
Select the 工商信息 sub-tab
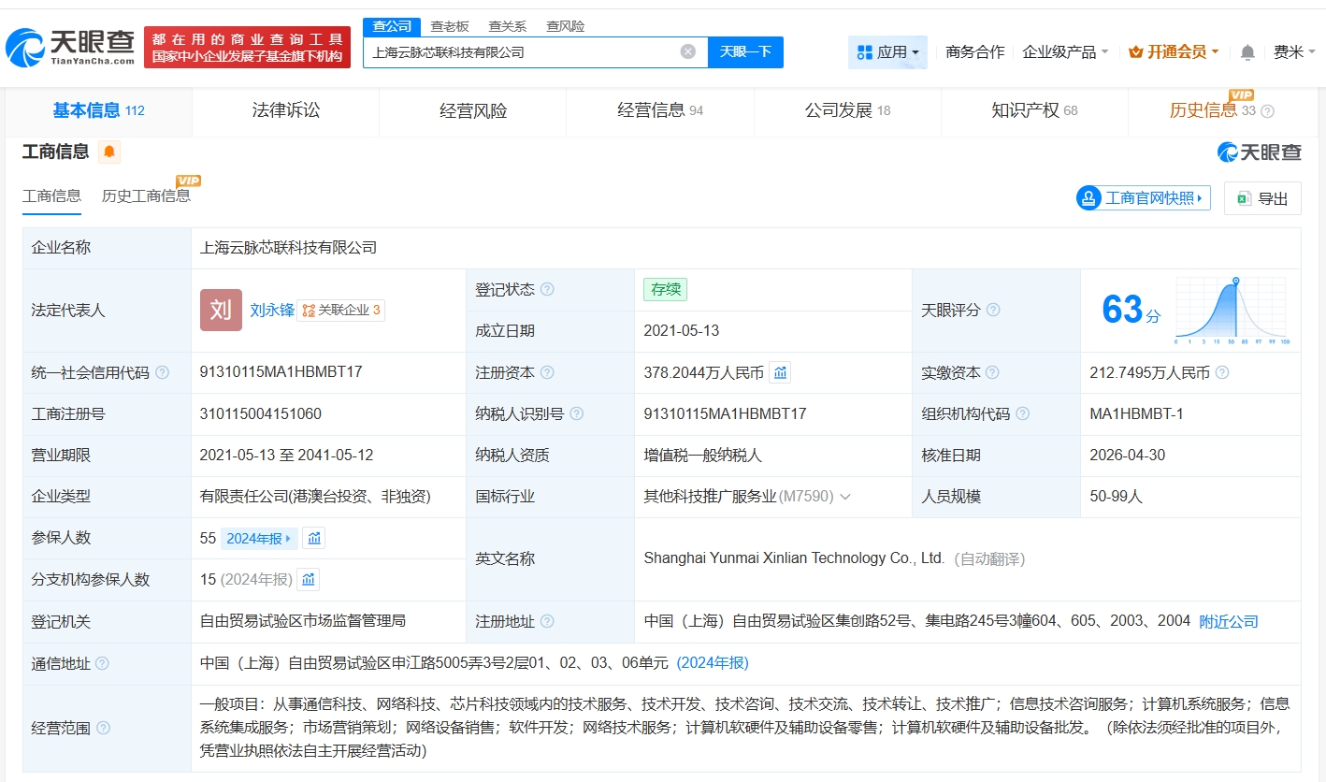click(x=51, y=195)
